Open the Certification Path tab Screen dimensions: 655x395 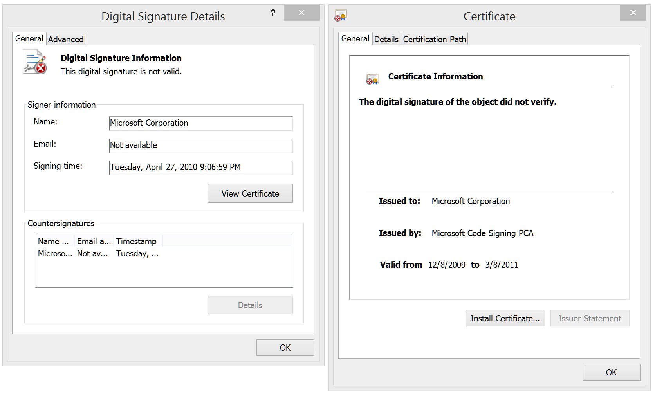pyautogui.click(x=434, y=39)
